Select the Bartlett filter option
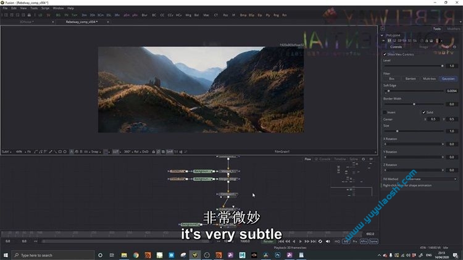Viewport: 463px width, 260px height. tap(411, 78)
